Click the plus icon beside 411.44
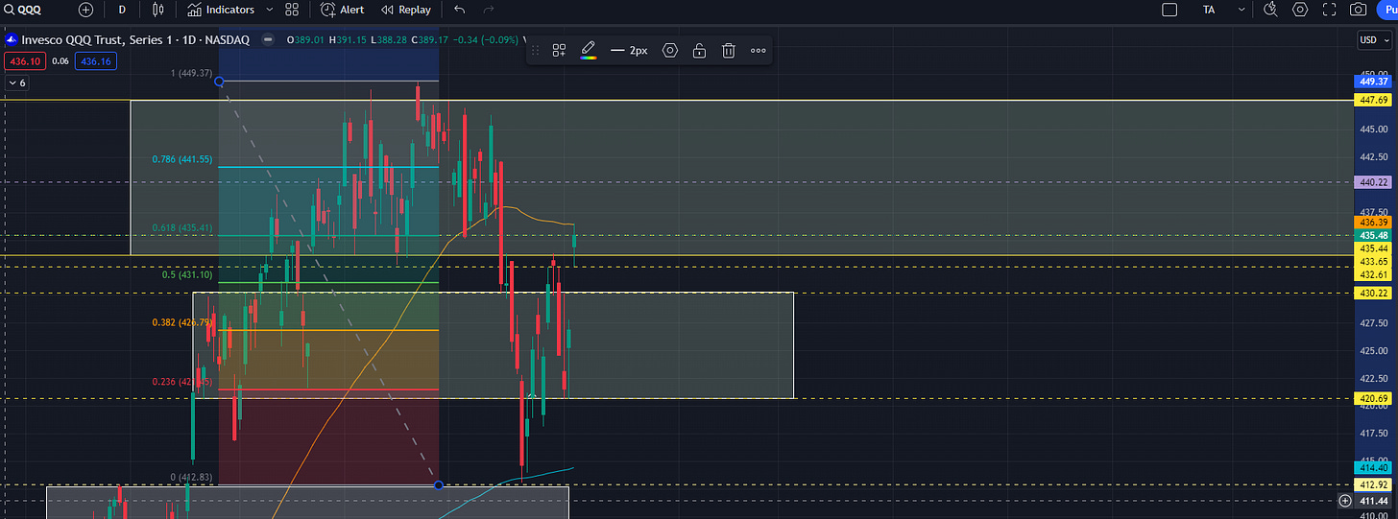 click(x=1344, y=501)
